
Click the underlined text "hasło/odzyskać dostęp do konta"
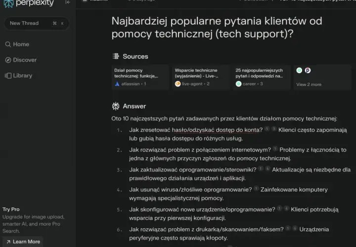[216, 130]
